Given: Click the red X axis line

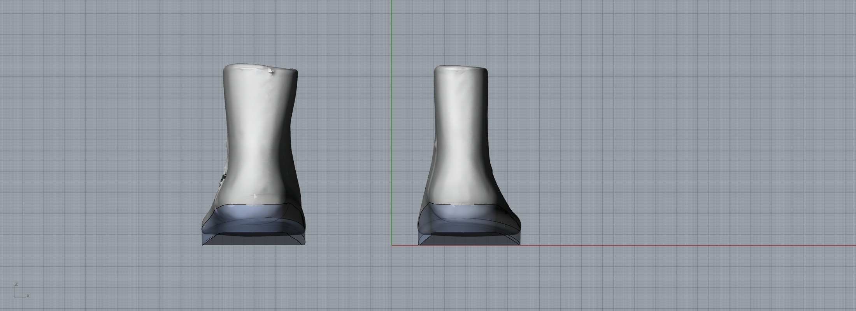Looking at the screenshot, I should point(661,245).
